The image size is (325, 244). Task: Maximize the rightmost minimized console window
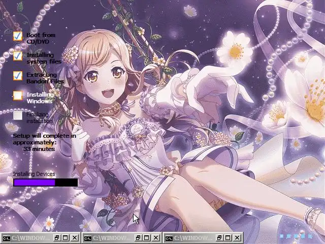pos(227,238)
